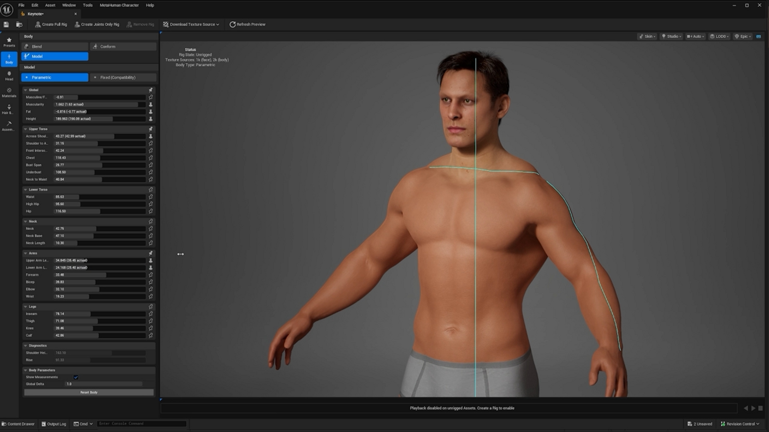Open the Materials panel
Image resolution: width=769 pixels, height=432 pixels.
tap(9, 93)
